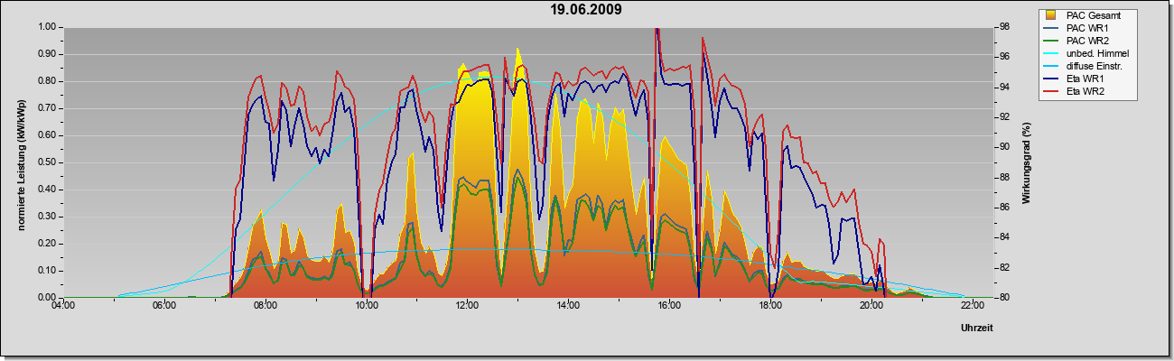Screen dimensions: 1174x361
Task: Click the 04:00 time axis tick
Action: tap(62, 307)
